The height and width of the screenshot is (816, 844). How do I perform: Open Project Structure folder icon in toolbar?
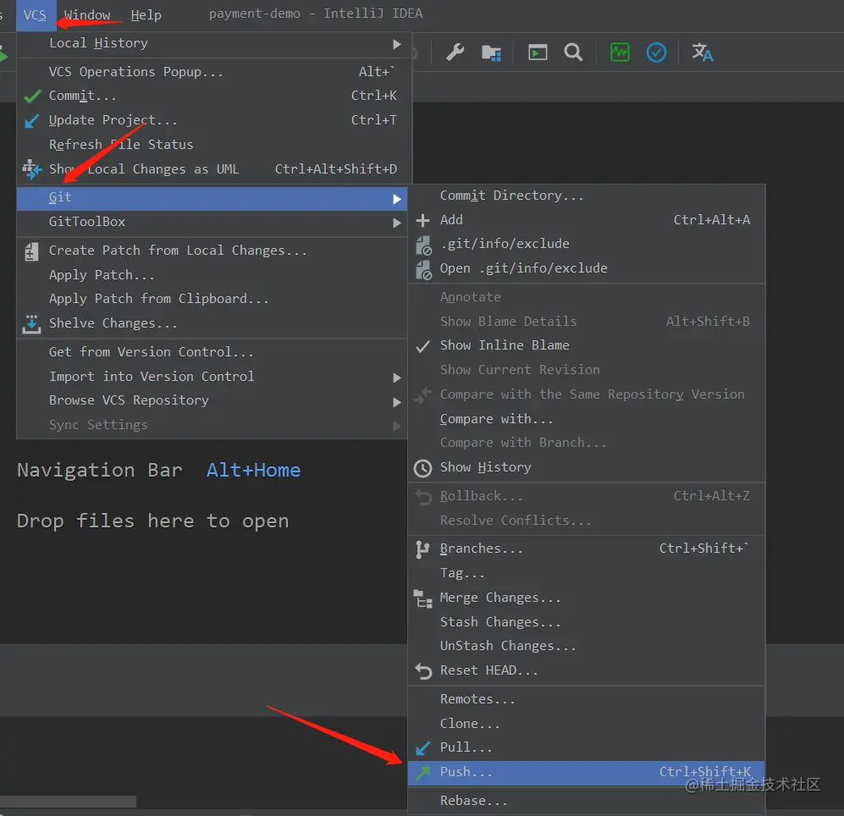(x=492, y=52)
